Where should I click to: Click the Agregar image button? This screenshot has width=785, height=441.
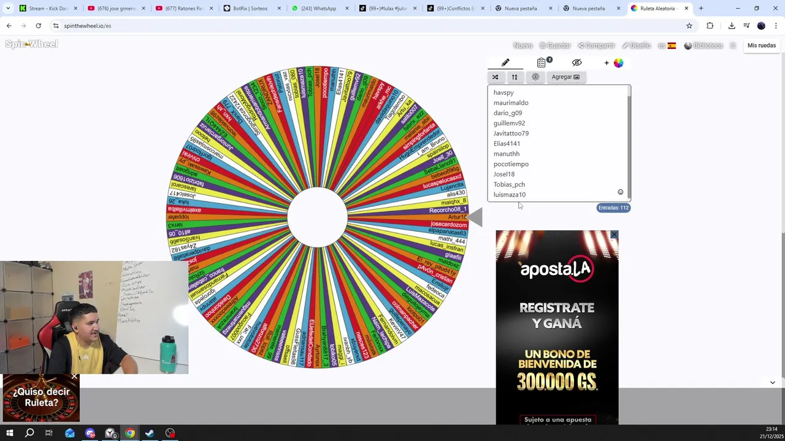pos(565,77)
